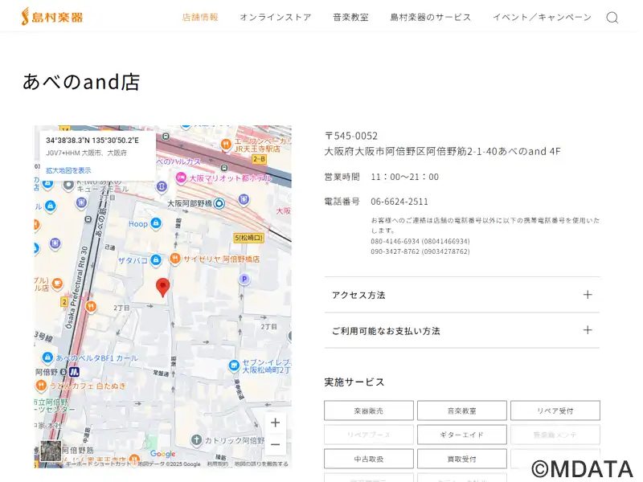
Task: Expand the ご利用可能なお支払い方法 section
Action: coord(461,330)
